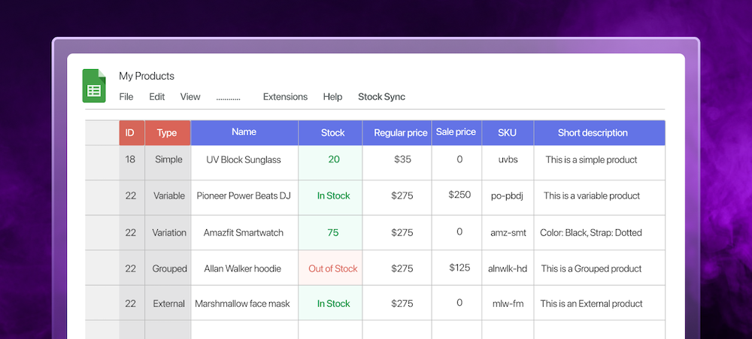Open the File menu
Viewport: 752px width, 339px height.
coord(126,97)
